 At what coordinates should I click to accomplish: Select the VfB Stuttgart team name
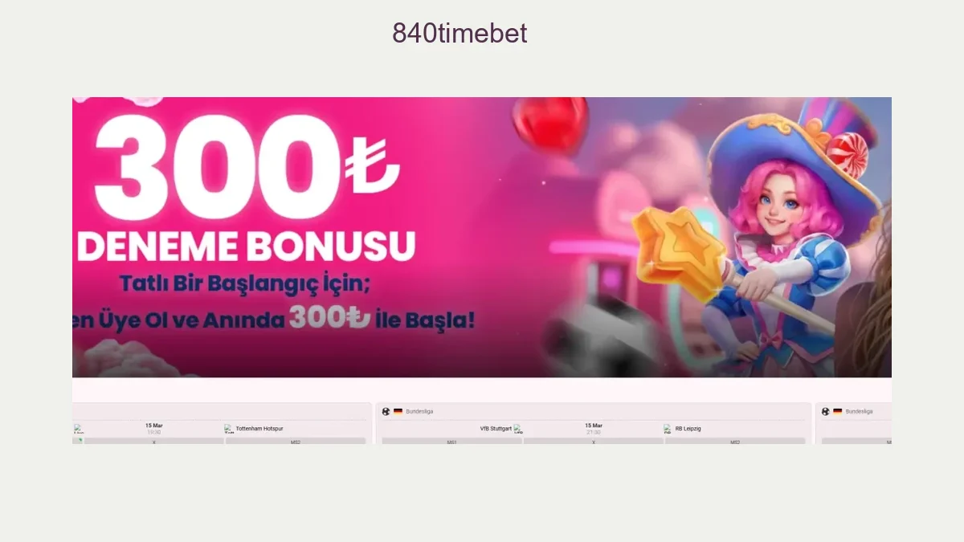(x=496, y=429)
